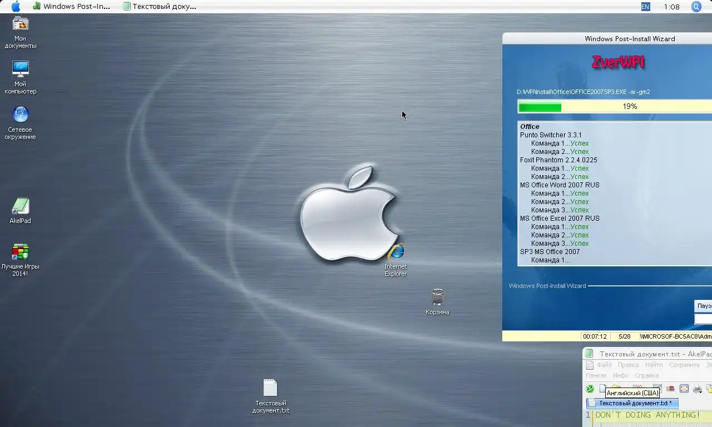712x427 pixels.
Task: Select the Лучшие Игры 2014! desktop icon
Action: pyautogui.click(x=21, y=260)
